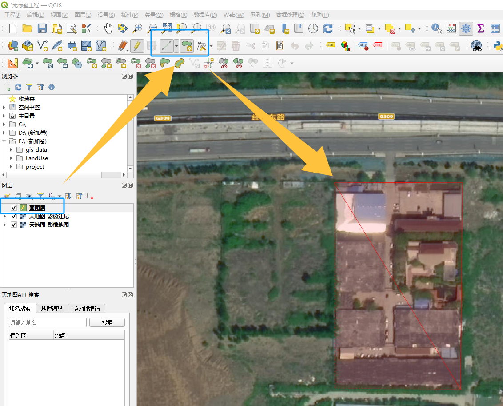503x406 pixels.
Task: Click the New Shapefile Layer V icon
Action: point(42,46)
